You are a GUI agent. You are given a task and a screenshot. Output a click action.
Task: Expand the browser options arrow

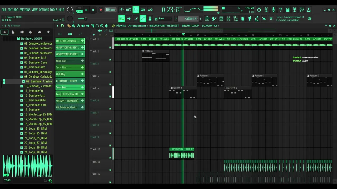[2, 26]
